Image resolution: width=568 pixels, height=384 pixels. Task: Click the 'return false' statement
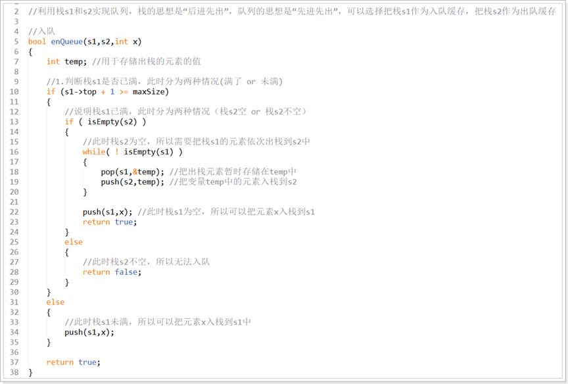pos(112,272)
